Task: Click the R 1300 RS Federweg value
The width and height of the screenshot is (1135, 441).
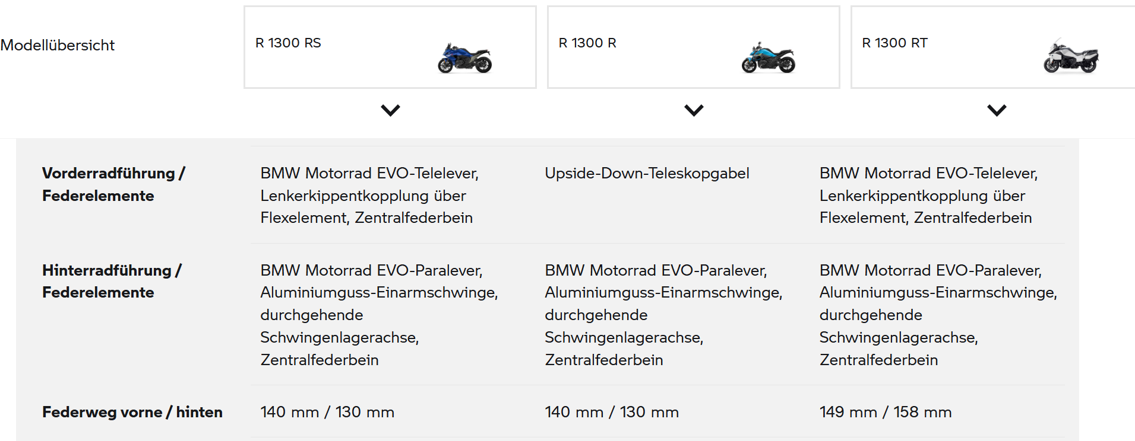Action: [327, 412]
